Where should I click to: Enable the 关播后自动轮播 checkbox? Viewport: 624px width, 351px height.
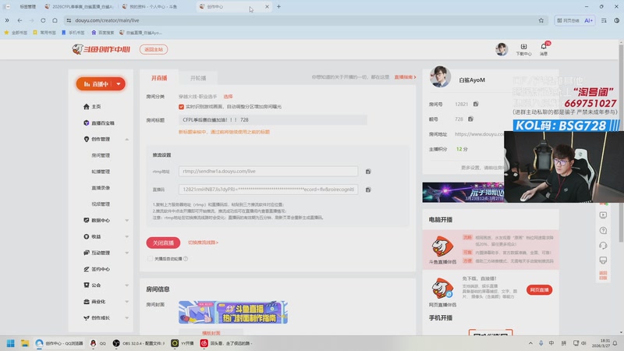pos(150,259)
